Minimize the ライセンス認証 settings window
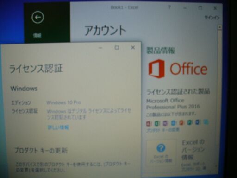This screenshot has width=237, height=178. pyautogui.click(x=100, y=48)
